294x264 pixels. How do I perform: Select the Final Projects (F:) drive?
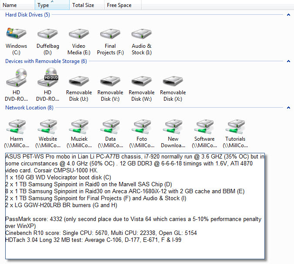click(x=110, y=34)
